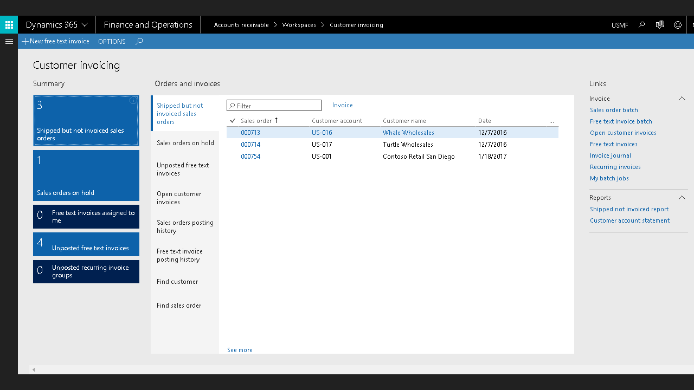Image resolution: width=694 pixels, height=390 pixels.
Task: Open Free text invoices assigned to me tile
Action: [x=86, y=217]
